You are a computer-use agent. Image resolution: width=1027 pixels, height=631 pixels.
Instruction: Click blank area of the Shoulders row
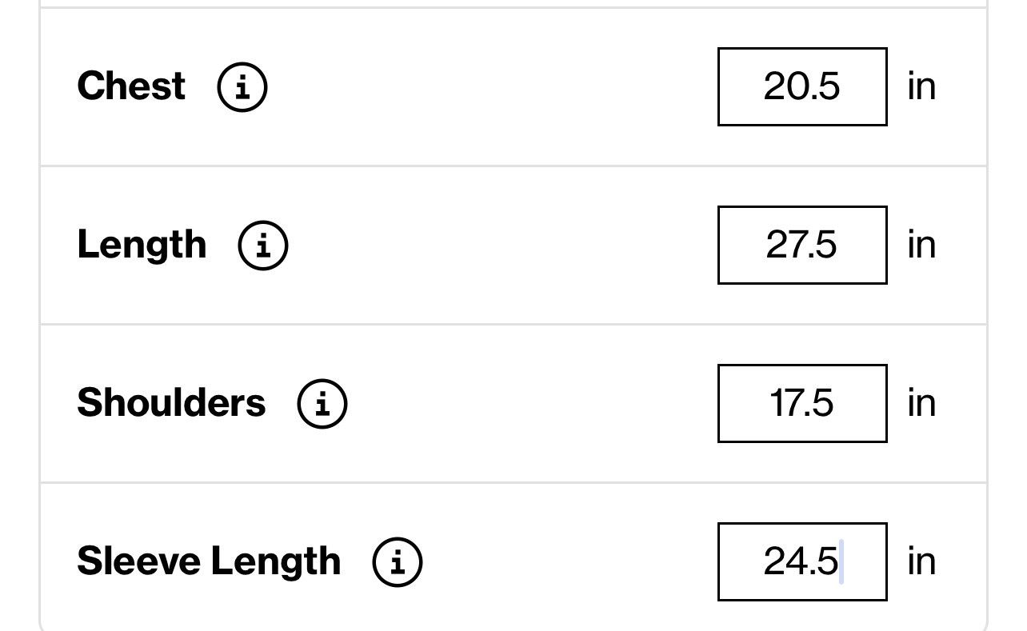click(x=532, y=403)
